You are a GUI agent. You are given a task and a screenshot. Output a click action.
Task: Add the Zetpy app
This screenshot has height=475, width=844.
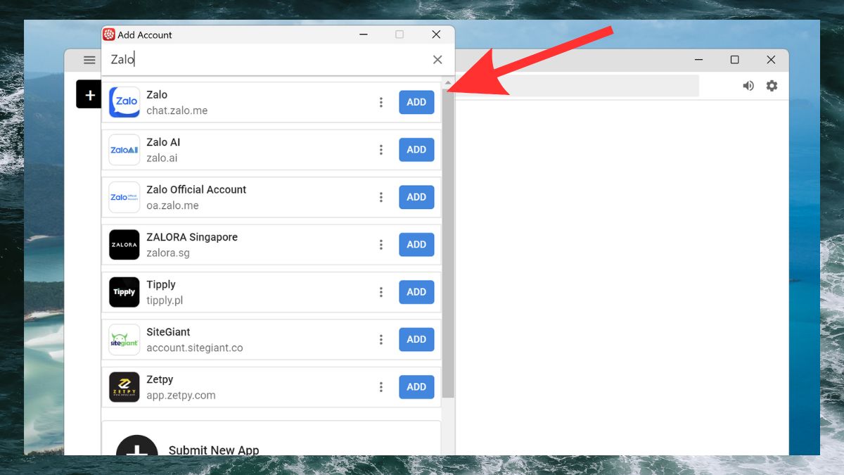[x=416, y=387]
